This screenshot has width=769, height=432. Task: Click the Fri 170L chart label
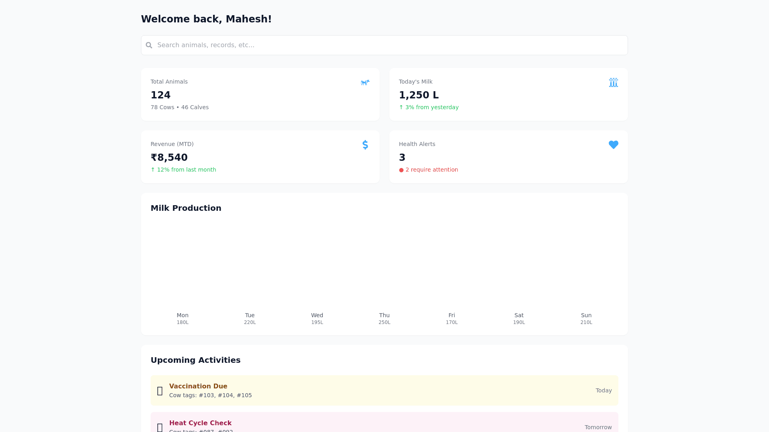pos(451,318)
